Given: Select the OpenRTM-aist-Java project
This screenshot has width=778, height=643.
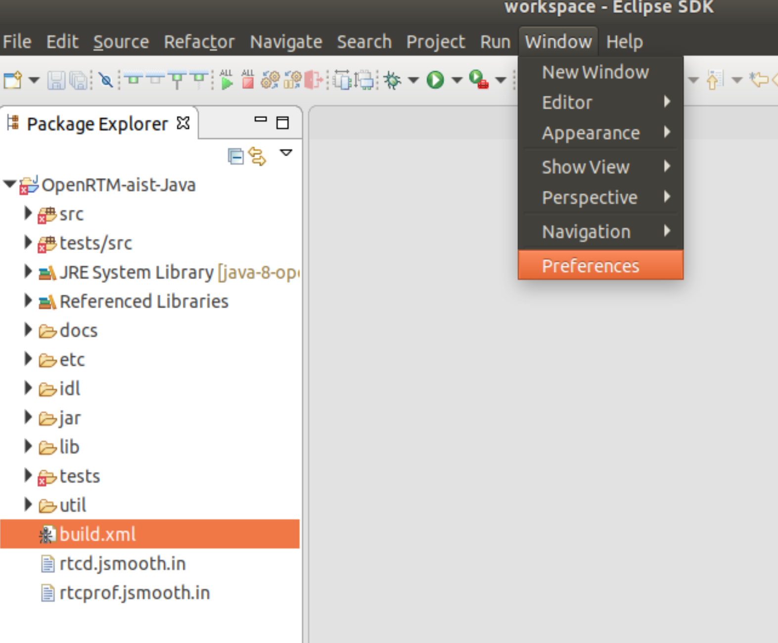Looking at the screenshot, I should pos(119,185).
